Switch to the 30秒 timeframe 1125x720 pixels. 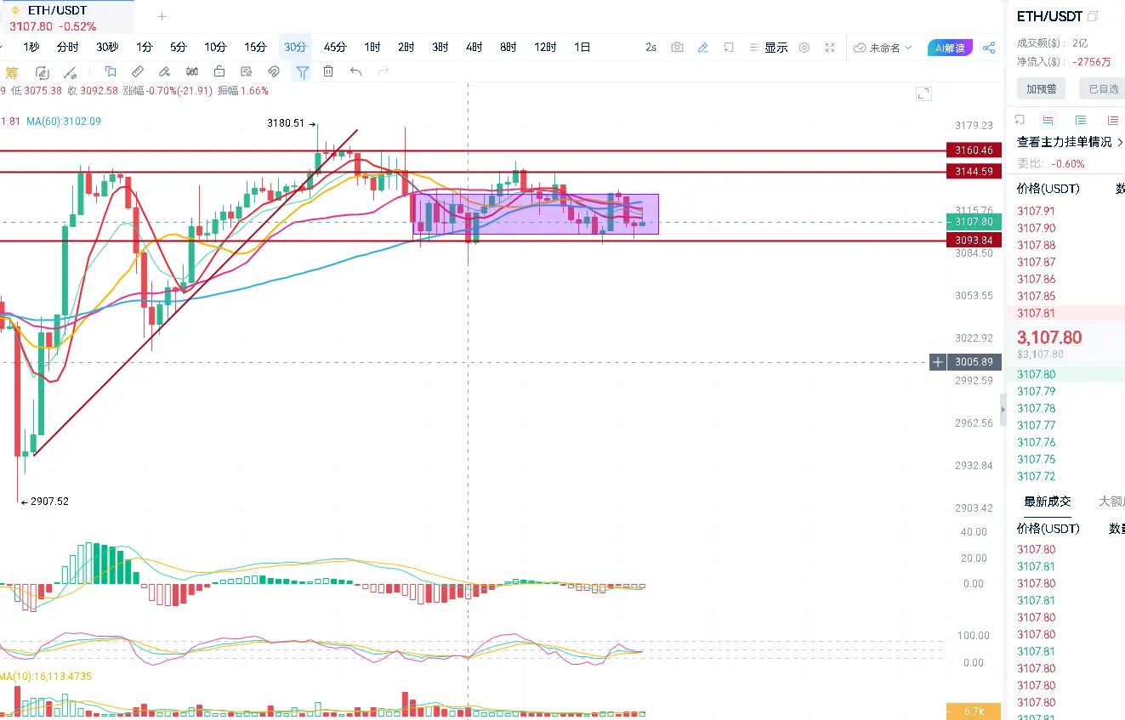(107, 48)
